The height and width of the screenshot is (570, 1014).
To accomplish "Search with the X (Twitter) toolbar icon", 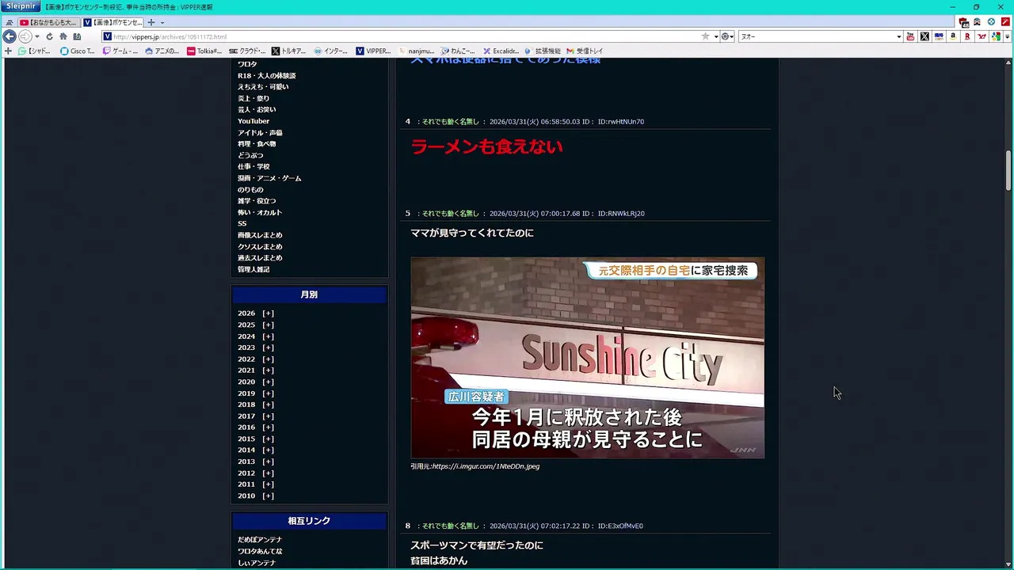I will coord(924,36).
